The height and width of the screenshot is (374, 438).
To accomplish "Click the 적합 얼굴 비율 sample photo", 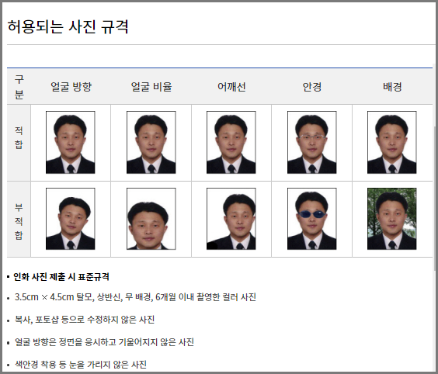I will [x=151, y=142].
